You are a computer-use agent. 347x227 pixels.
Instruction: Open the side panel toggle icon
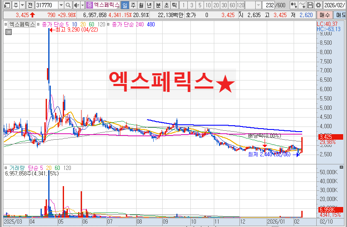coord(7,5)
